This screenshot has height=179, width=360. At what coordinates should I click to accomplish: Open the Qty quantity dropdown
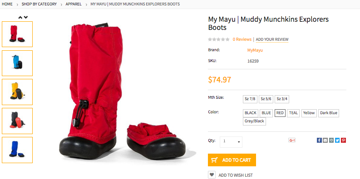coord(231,142)
